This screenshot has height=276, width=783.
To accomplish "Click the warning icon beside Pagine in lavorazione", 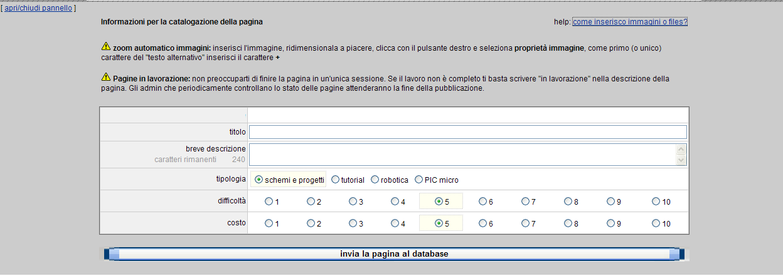I will (105, 78).
